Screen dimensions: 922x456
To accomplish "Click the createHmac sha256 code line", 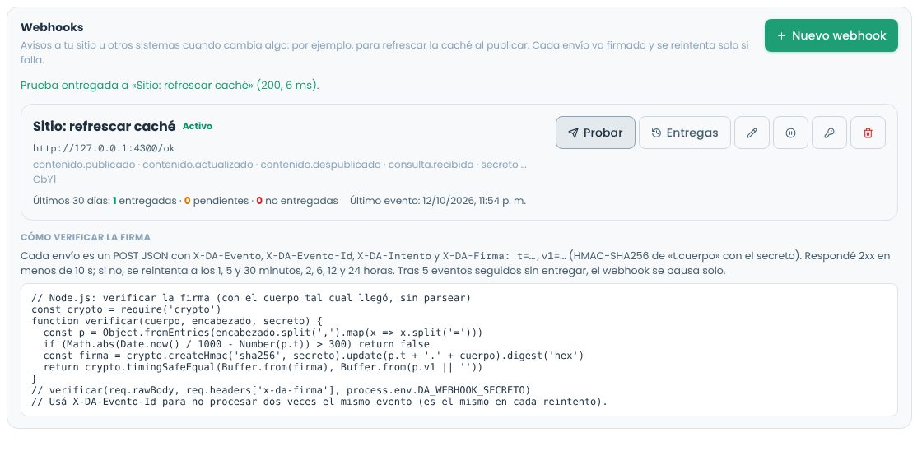I will (x=314, y=356).
